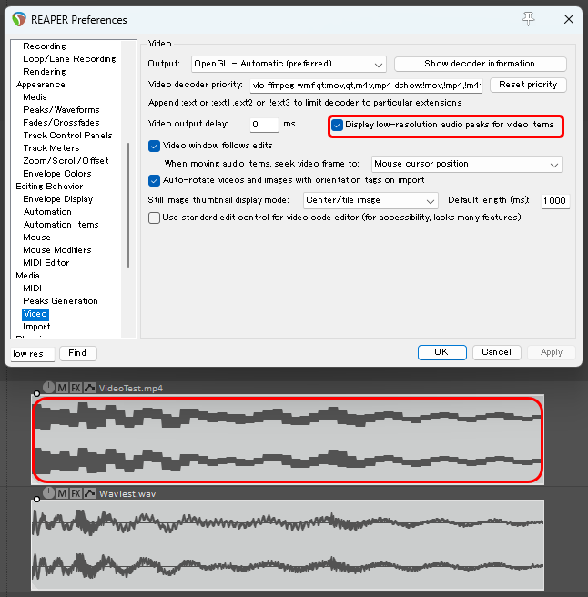
Task: Click the pin window icon in title bar
Action: pos(528,18)
